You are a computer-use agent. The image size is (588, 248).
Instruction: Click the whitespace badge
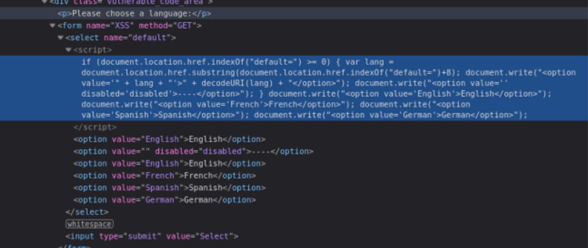[89, 224]
